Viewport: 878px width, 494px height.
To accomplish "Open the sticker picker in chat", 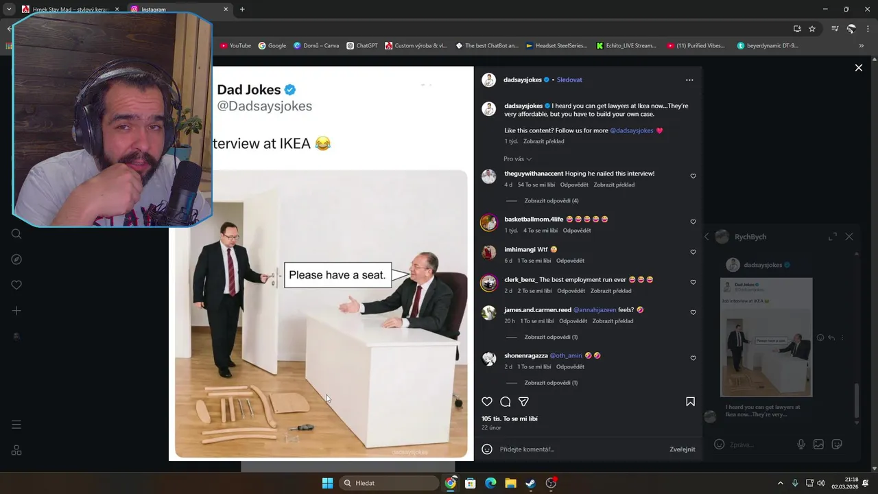I will coord(837,445).
